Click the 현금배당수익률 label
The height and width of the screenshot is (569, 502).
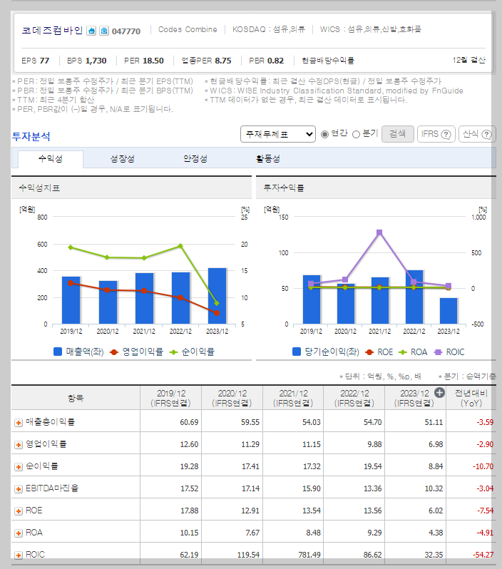(x=328, y=61)
